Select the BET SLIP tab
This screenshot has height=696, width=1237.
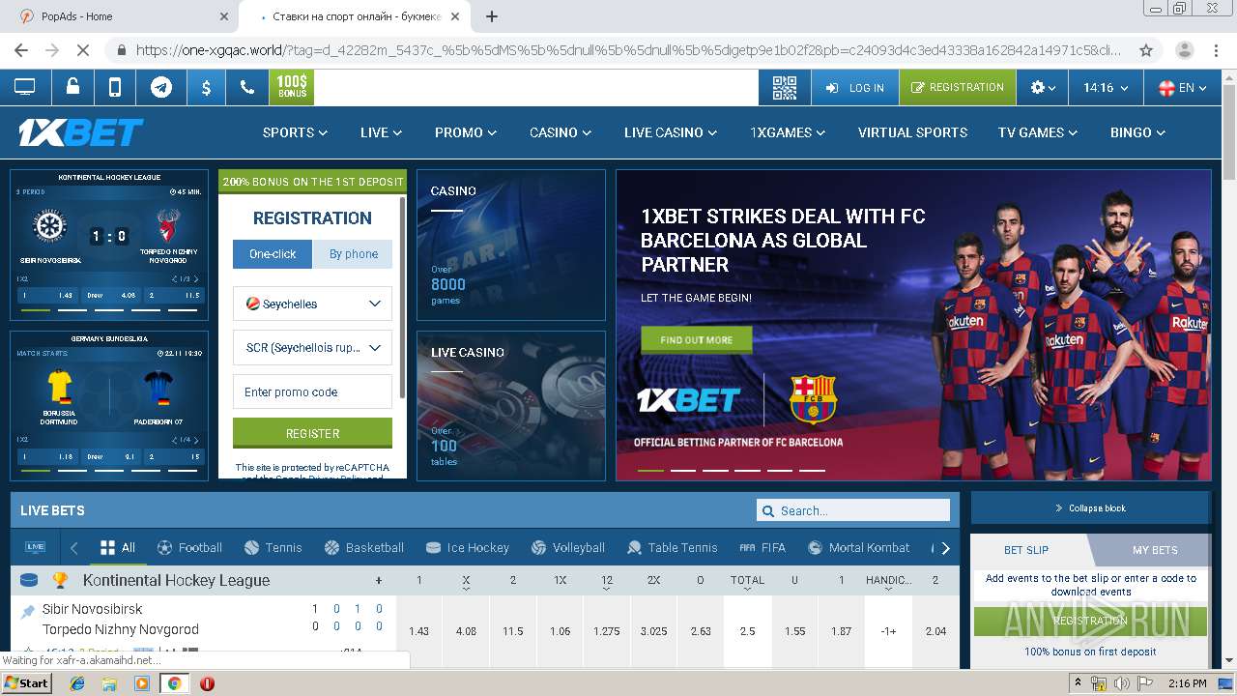point(1026,550)
